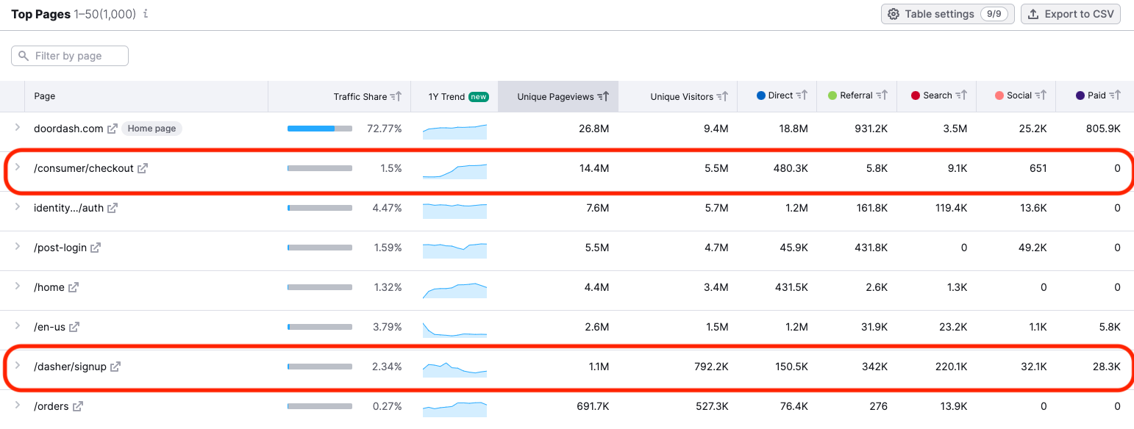The width and height of the screenshot is (1134, 429).
Task: Sort by Unique Pageviews column icon
Action: 603,96
